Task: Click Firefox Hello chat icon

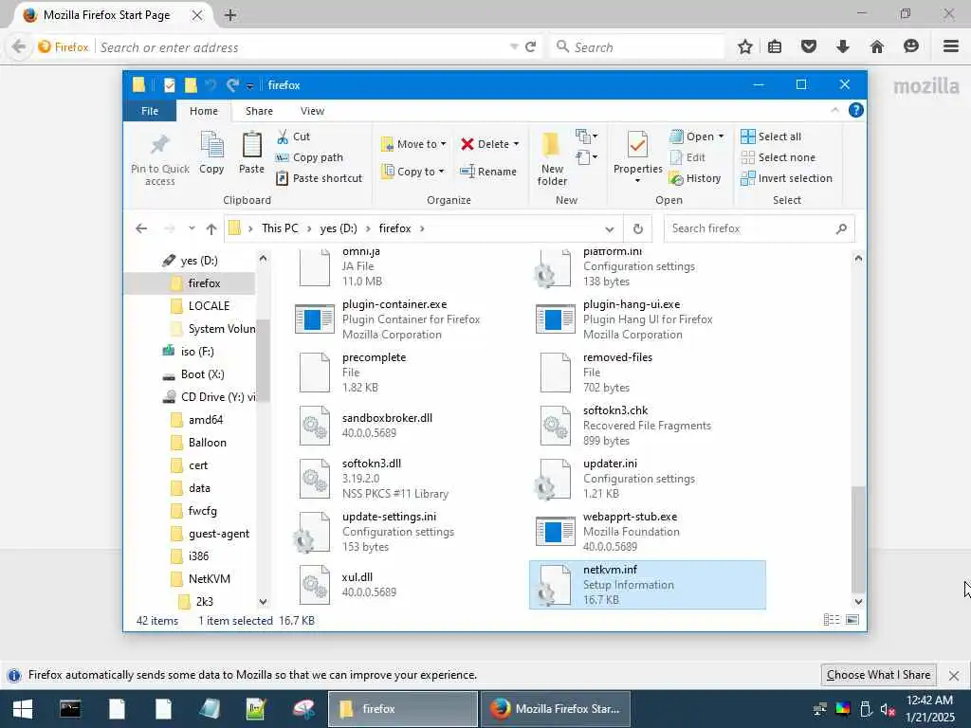Action: click(911, 46)
